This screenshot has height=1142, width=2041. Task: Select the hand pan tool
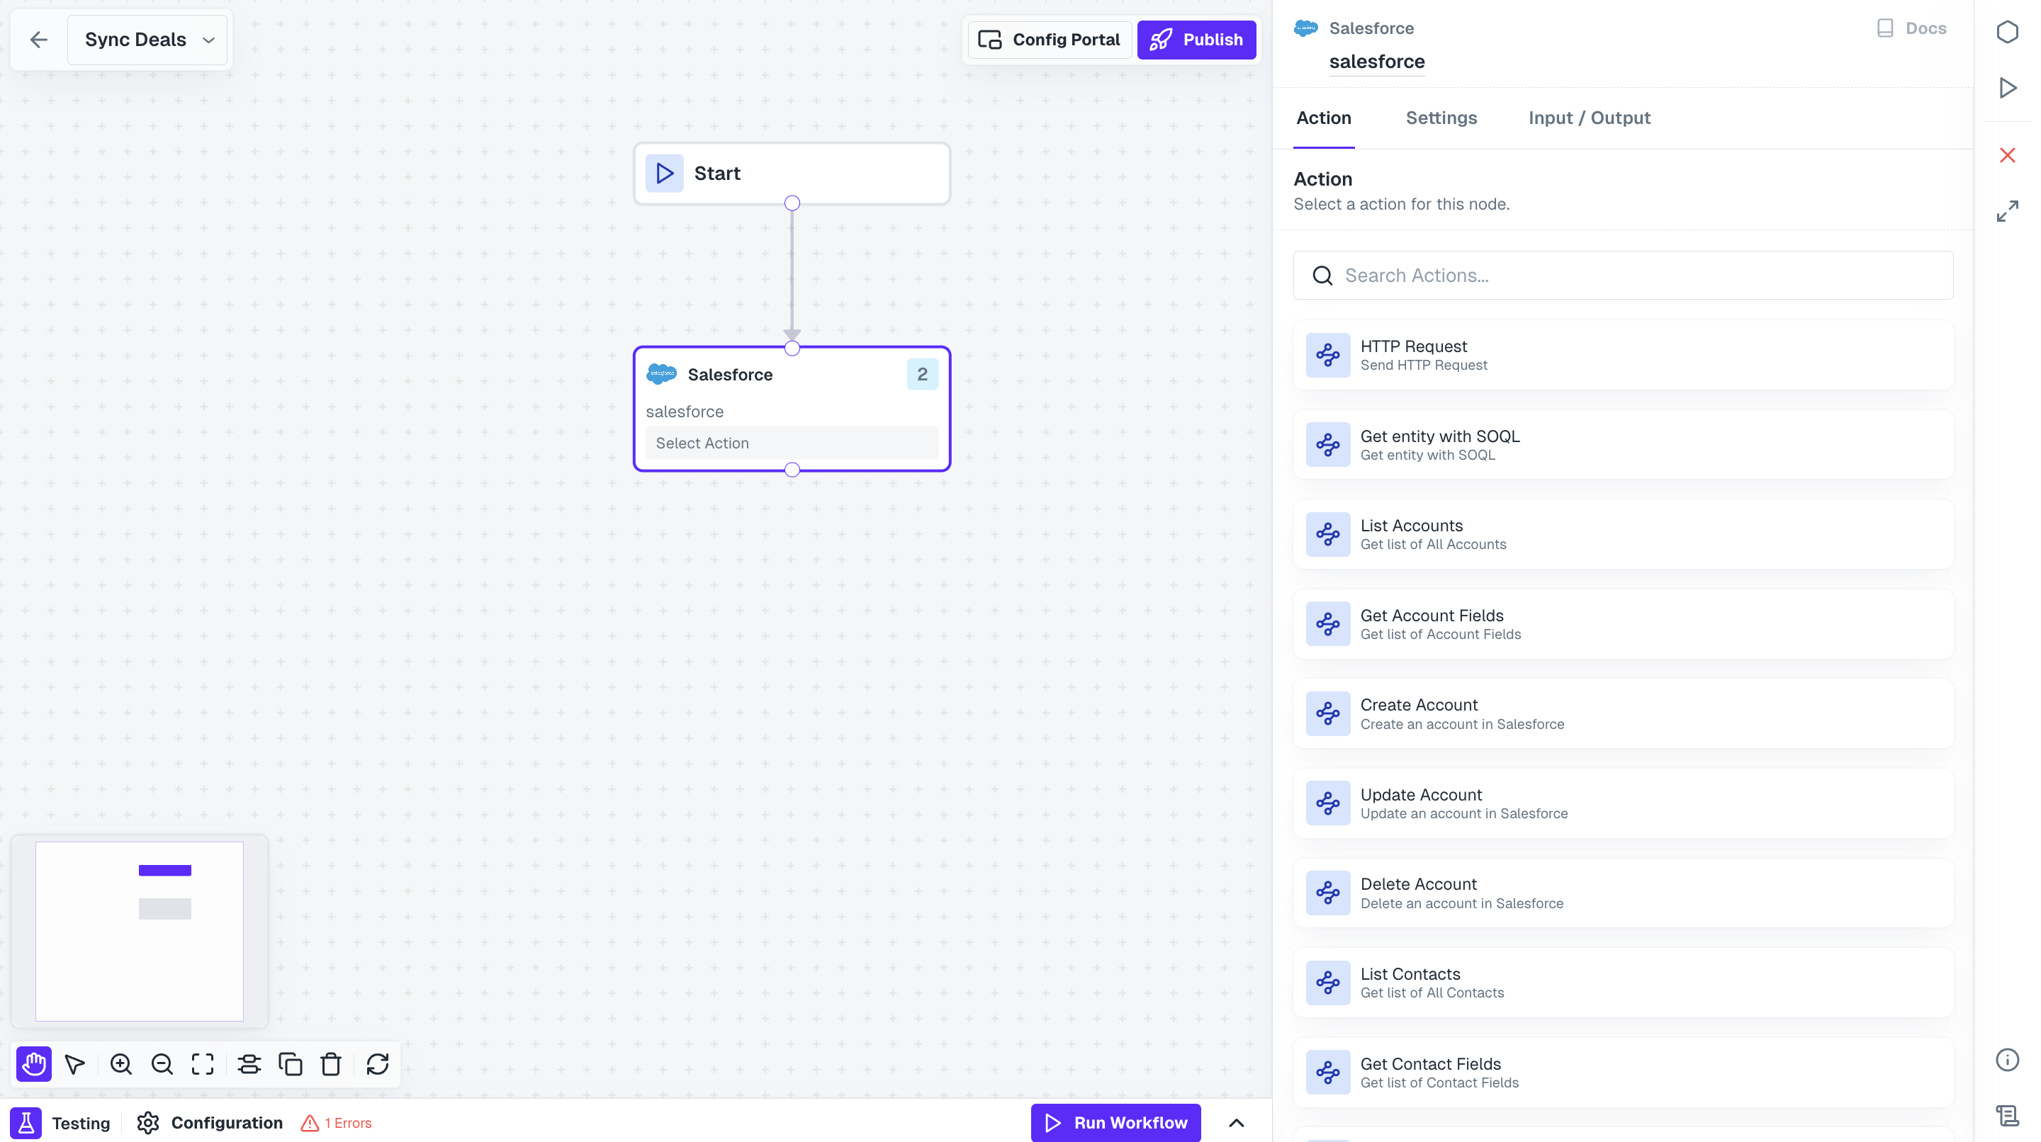(x=33, y=1064)
